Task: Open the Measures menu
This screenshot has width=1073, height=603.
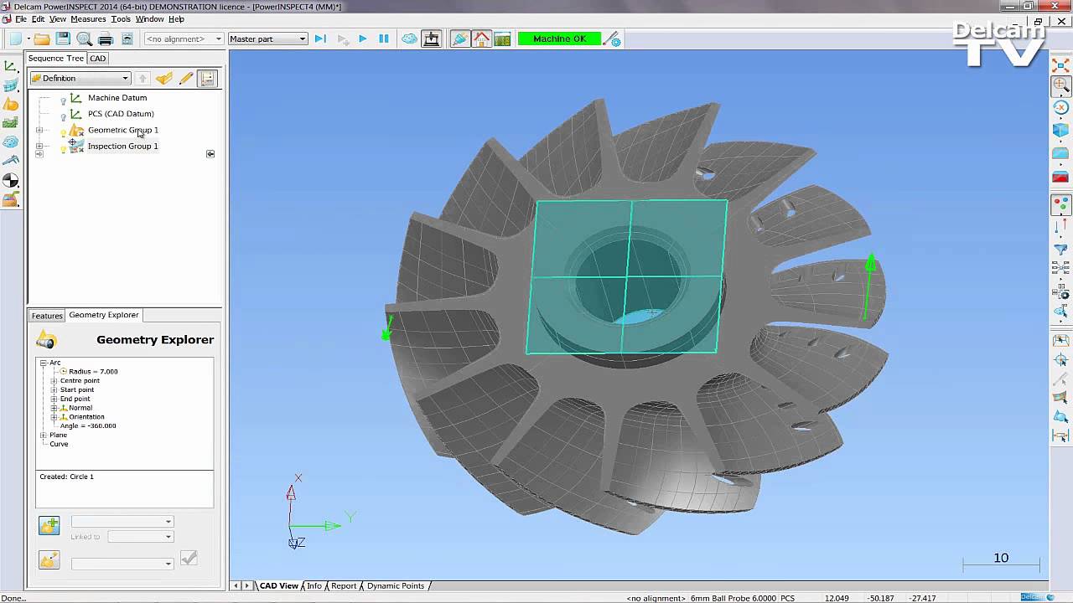Action: pos(88,18)
